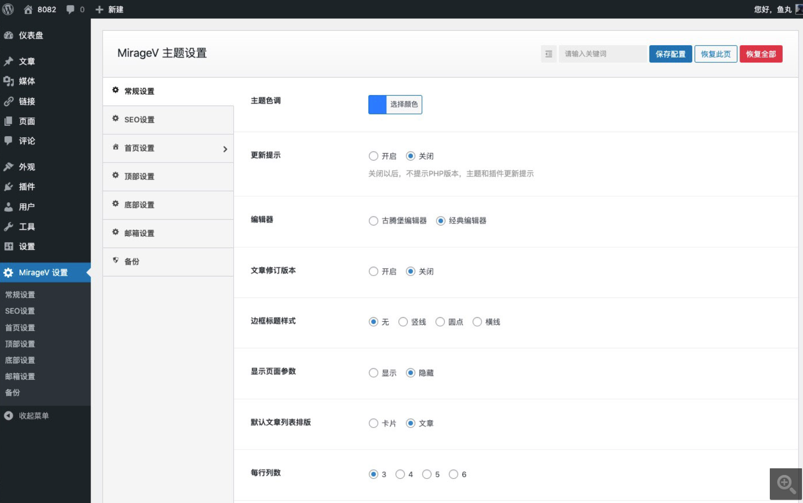Click the 页面 pages icon
This screenshot has width=803, height=503.
(x=8, y=121)
